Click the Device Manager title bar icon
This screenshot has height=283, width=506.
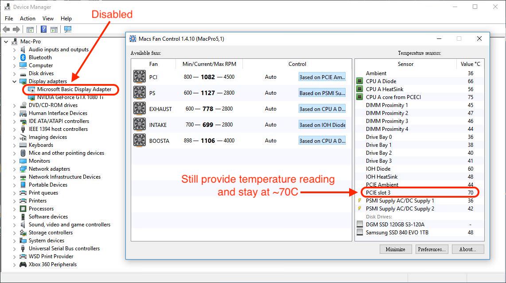pos(7,7)
